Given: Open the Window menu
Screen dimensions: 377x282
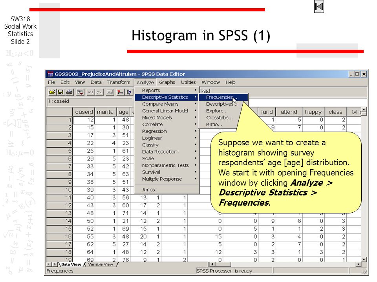Looking at the screenshot, I should point(210,82).
